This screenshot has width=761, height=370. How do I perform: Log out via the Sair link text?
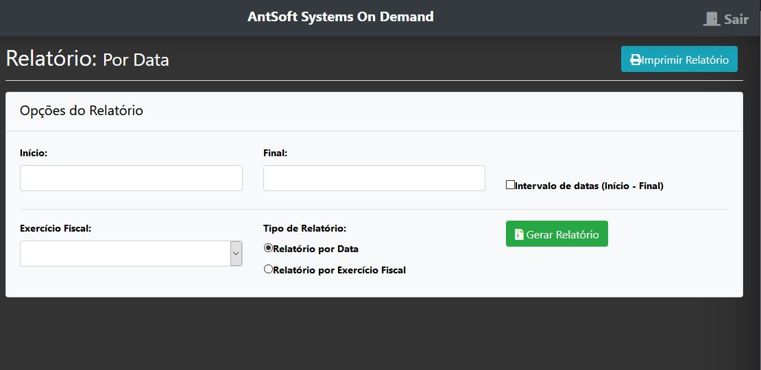[736, 19]
